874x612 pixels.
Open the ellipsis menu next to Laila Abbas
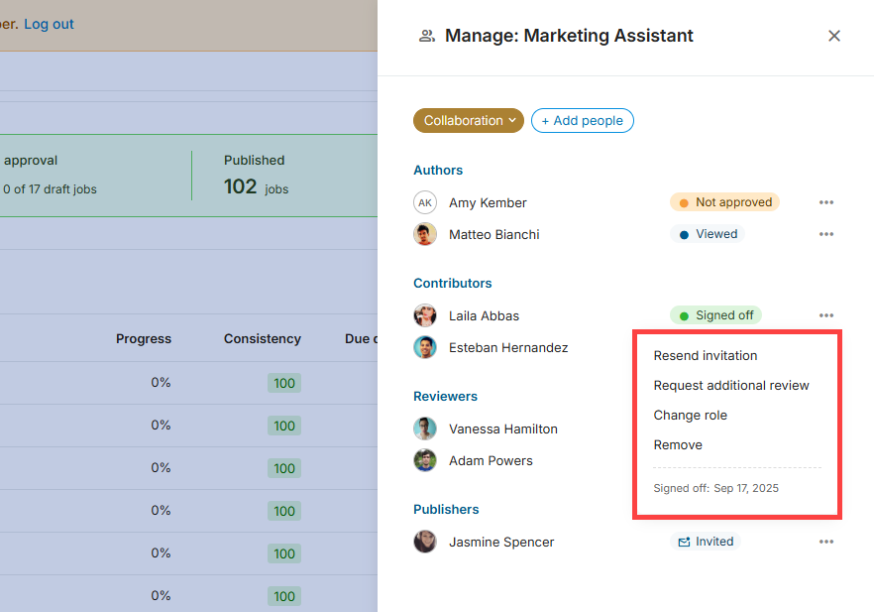point(826,314)
